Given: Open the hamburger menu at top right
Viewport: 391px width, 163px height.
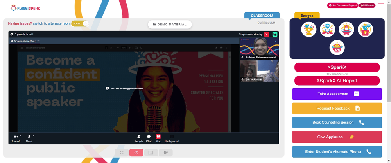Looking at the screenshot, I should [380, 5].
